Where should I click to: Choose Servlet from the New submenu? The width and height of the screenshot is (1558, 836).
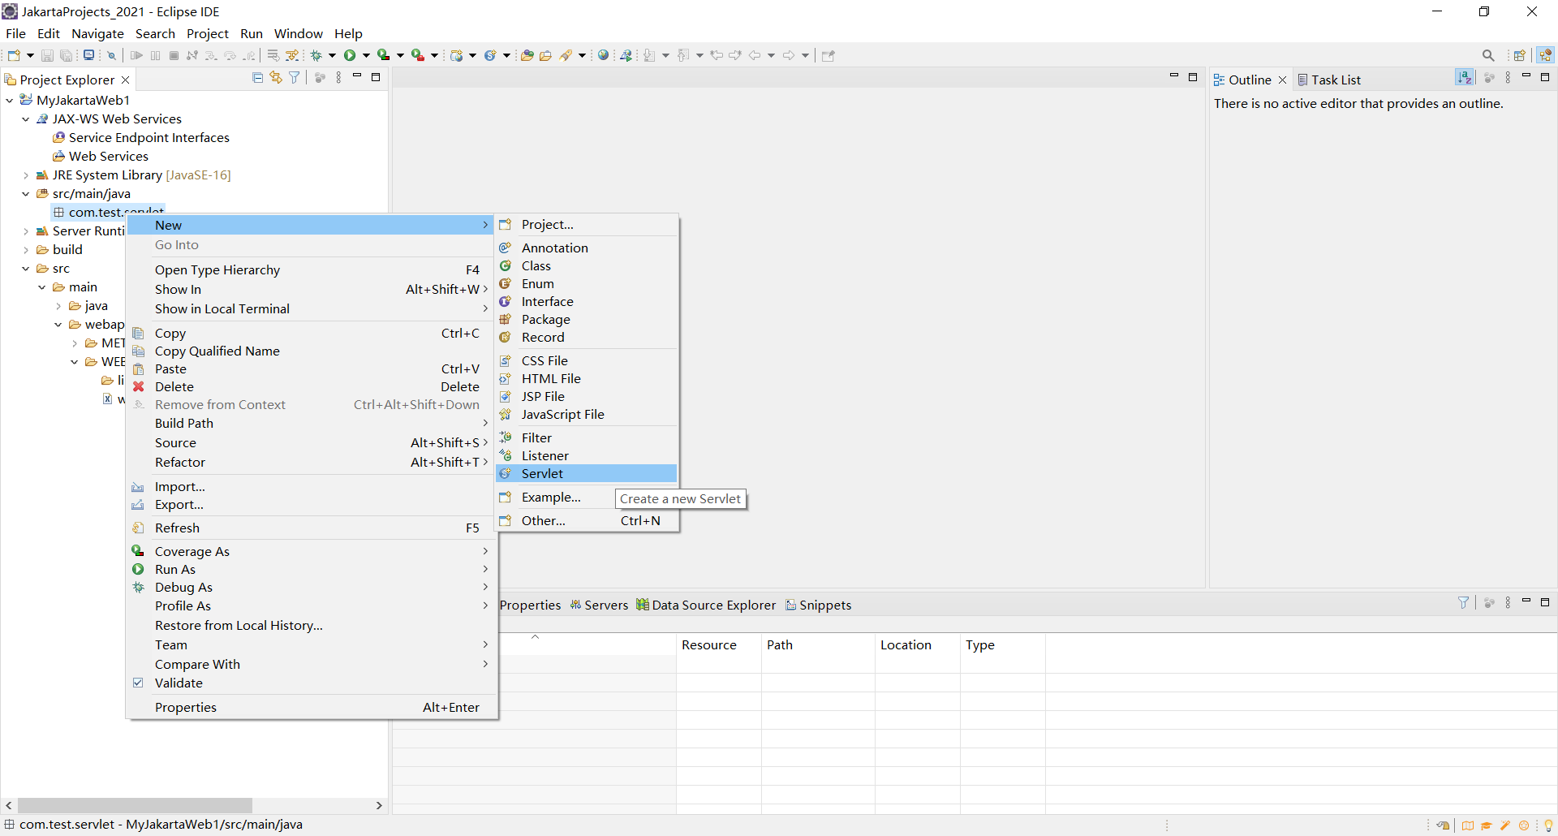[x=586, y=473]
